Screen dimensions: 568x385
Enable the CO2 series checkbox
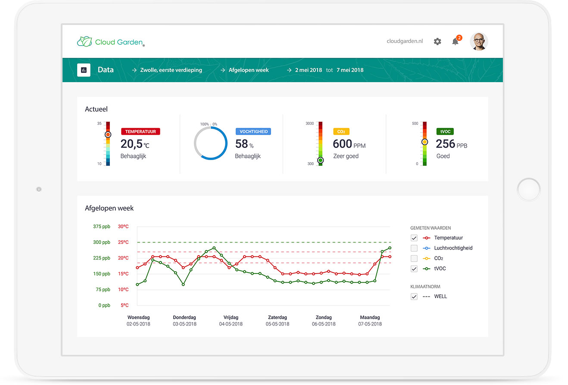pos(414,259)
